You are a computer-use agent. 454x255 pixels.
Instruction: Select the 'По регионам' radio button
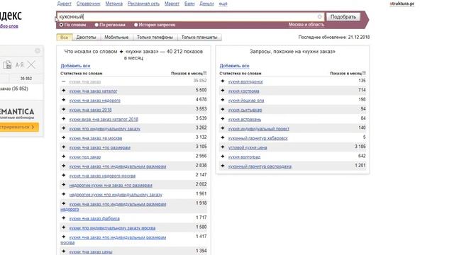coord(96,25)
